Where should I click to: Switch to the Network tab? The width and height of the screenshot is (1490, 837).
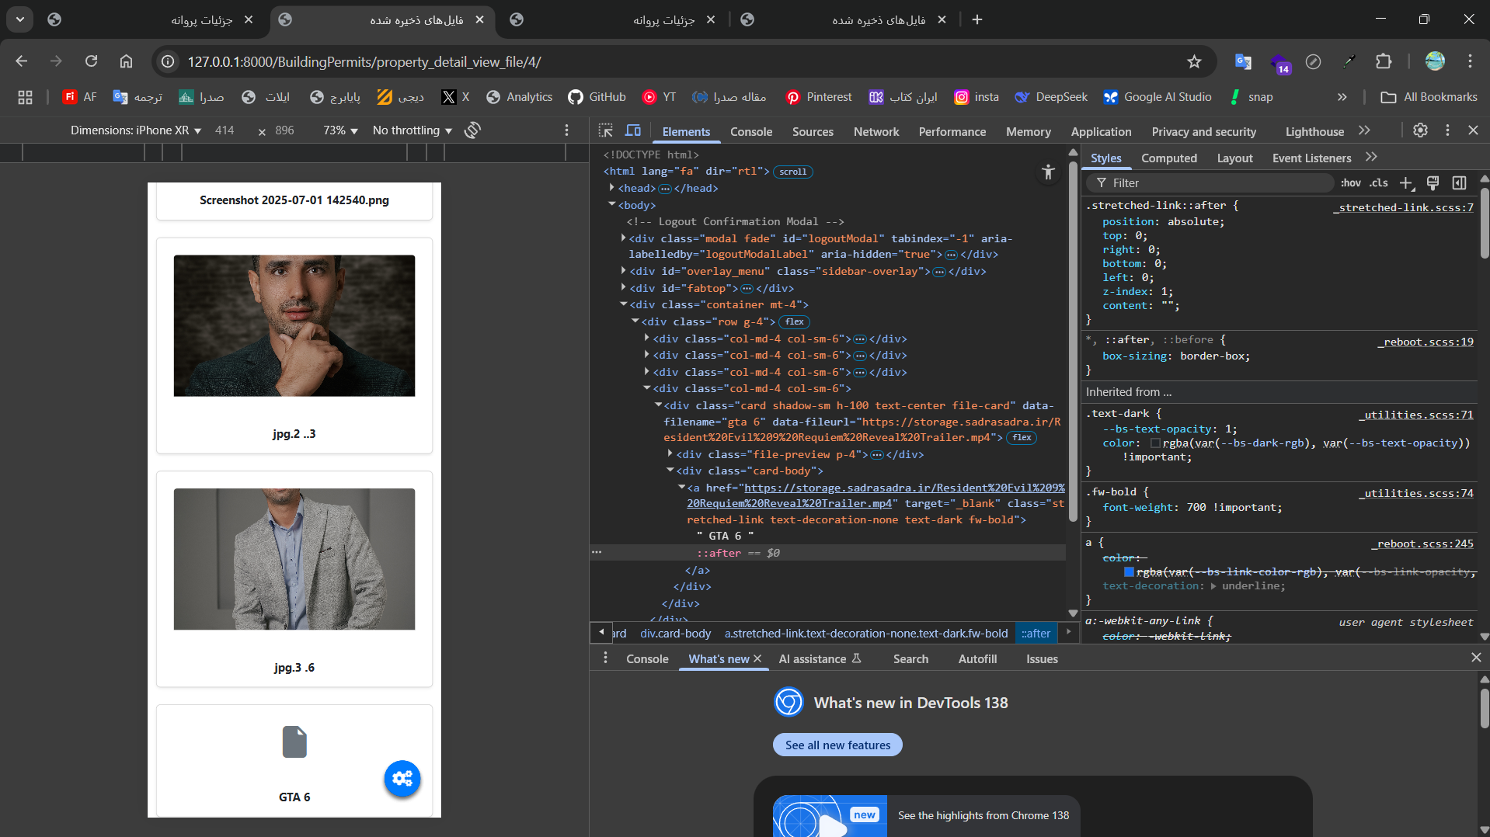(x=876, y=132)
